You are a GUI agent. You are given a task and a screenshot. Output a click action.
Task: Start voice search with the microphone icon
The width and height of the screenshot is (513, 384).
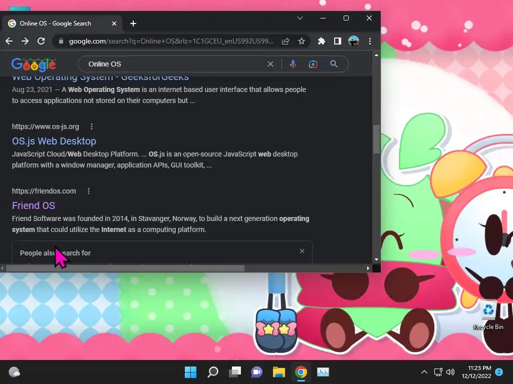pos(293,64)
